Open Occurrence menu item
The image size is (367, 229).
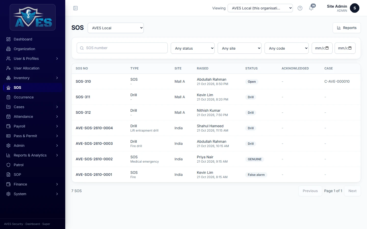[33, 97]
